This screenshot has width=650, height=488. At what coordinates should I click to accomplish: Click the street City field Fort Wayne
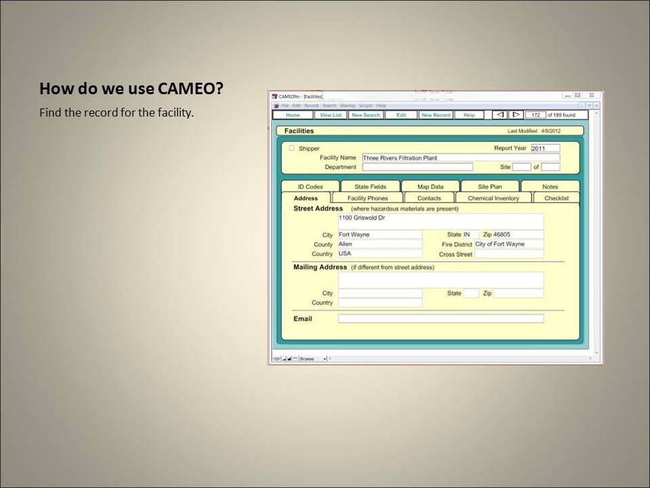(380, 235)
